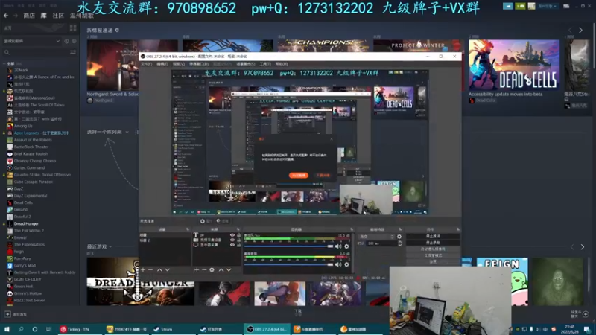The height and width of the screenshot is (335, 596).
Task: Open OBS 文件(F) menu
Action: (x=146, y=64)
